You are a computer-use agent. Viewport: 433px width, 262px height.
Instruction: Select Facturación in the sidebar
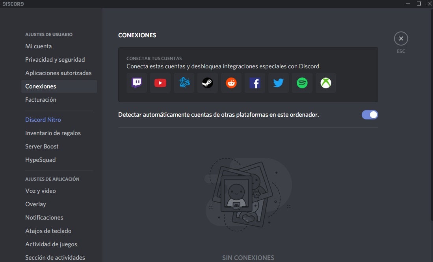[41, 100]
